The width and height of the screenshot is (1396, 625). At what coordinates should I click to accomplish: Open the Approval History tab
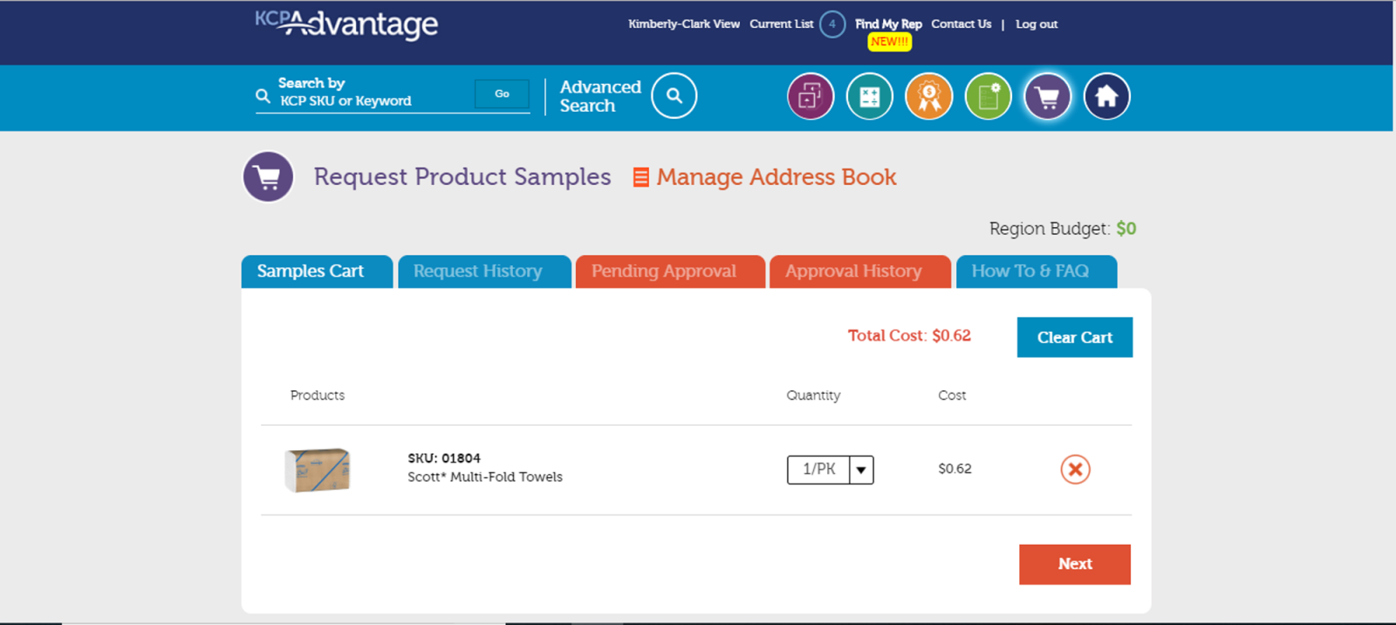pos(859,271)
